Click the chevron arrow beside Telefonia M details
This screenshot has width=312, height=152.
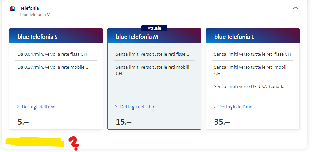116,107
